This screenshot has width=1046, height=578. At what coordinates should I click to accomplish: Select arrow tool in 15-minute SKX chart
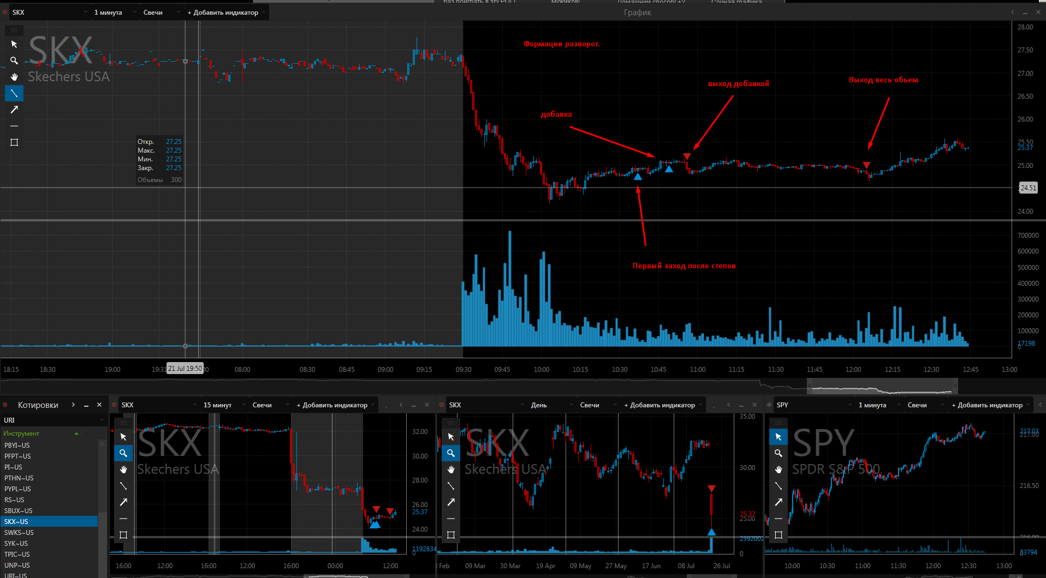pos(123,502)
